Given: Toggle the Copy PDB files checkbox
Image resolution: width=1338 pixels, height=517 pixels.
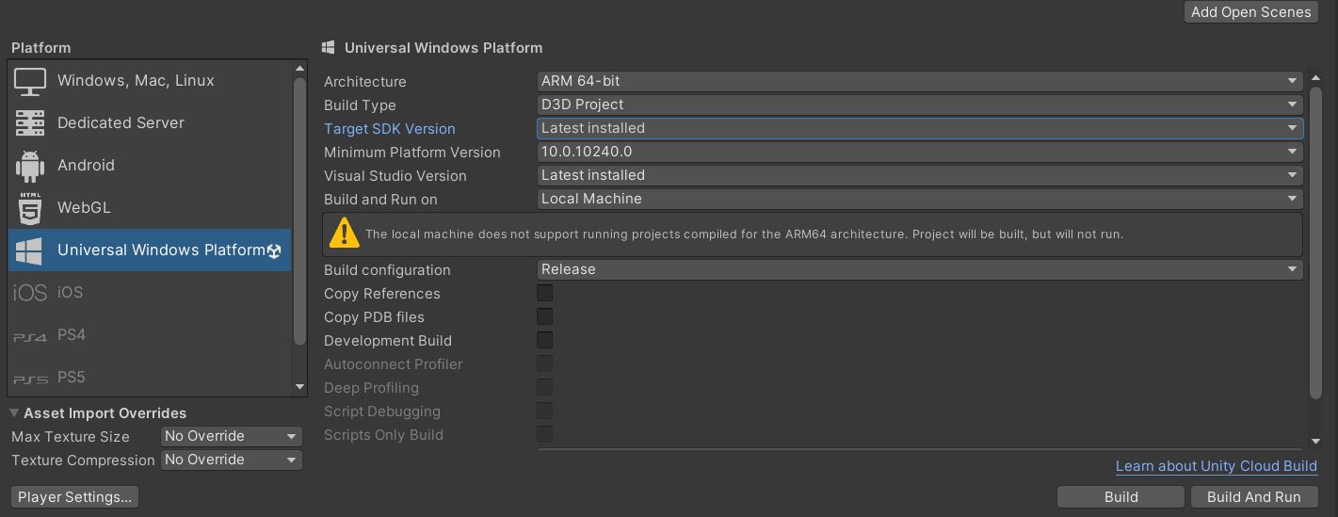Looking at the screenshot, I should [x=544, y=316].
